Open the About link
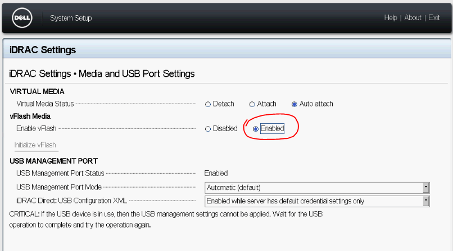This screenshot has width=453, height=251. click(413, 18)
